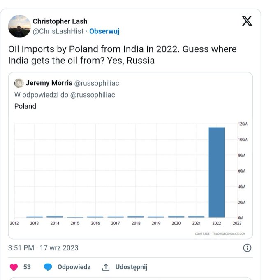Click the share upload arrow icon
Screen dimensions: 264x280
coord(106,267)
